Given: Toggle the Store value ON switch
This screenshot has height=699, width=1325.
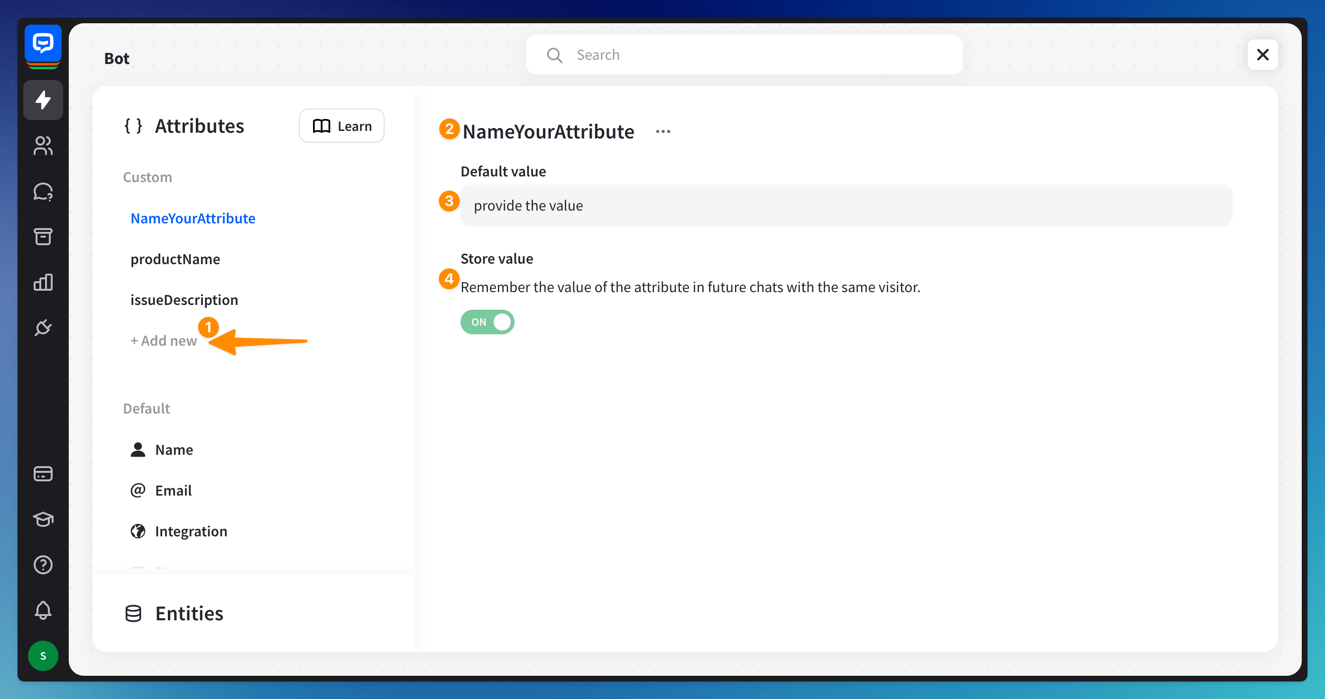Looking at the screenshot, I should 487,322.
